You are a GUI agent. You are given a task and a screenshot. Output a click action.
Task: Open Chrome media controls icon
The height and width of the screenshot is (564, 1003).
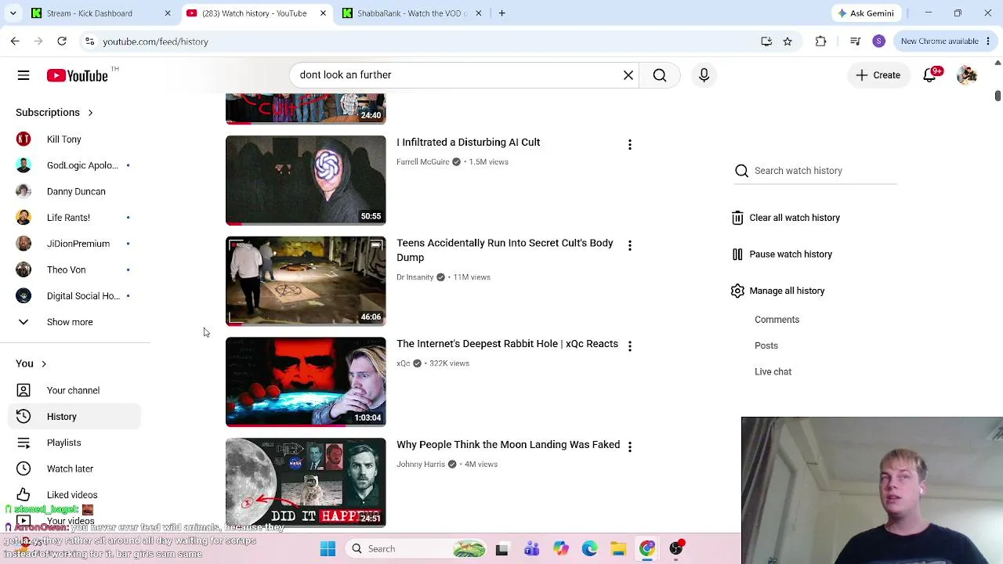855,42
